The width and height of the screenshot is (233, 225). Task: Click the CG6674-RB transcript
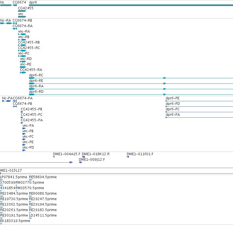tap(15, 23)
